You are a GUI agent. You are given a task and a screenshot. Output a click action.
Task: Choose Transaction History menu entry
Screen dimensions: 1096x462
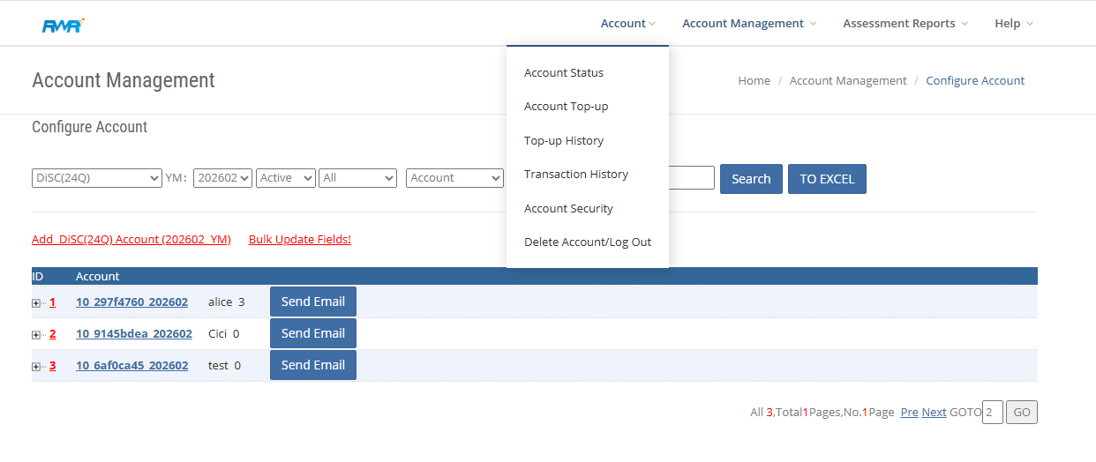575,175
